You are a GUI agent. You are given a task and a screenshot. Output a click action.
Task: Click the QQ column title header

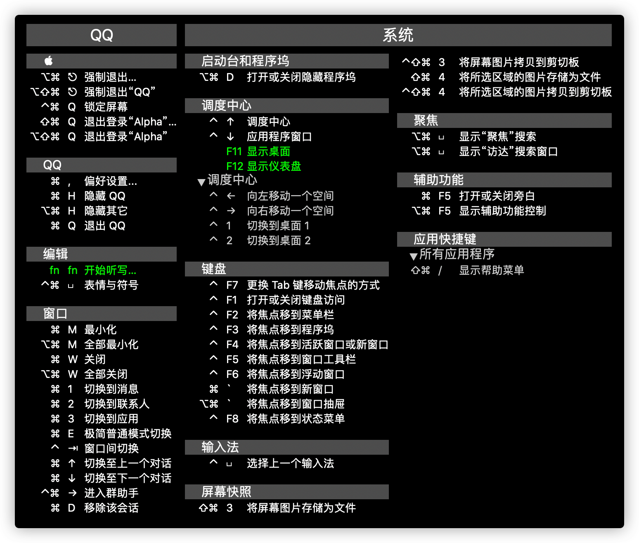coord(102,35)
